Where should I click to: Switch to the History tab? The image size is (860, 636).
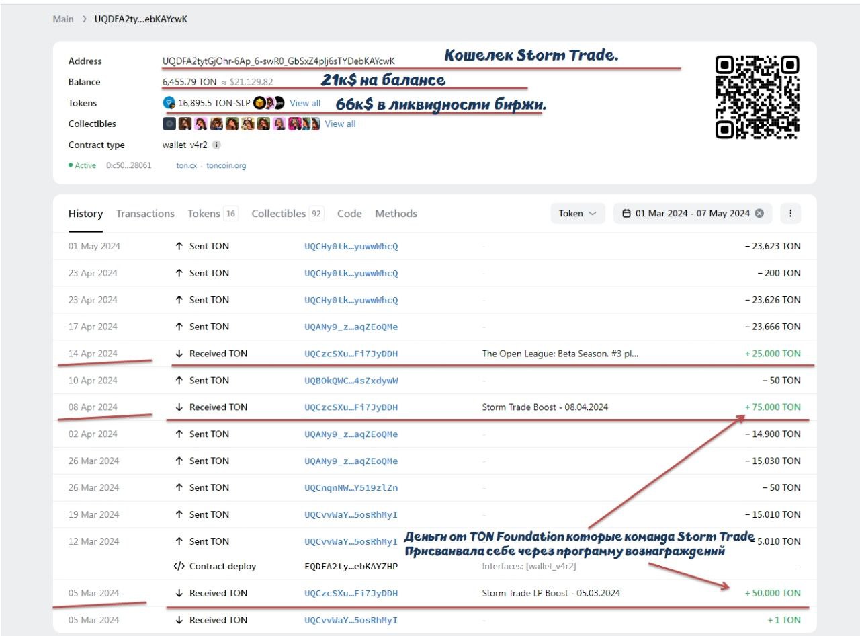point(85,214)
